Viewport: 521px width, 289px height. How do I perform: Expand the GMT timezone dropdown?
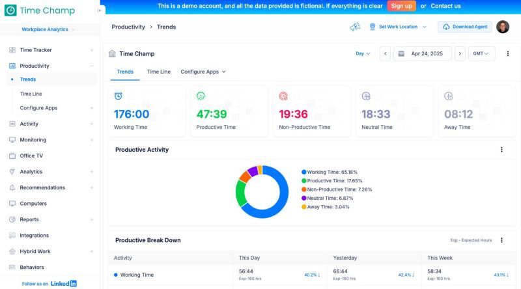(481, 54)
